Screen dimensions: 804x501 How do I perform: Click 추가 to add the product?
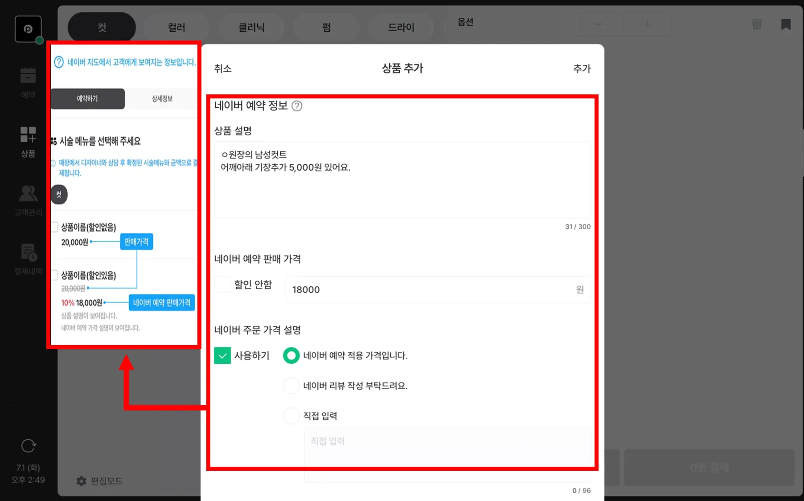pyautogui.click(x=582, y=69)
